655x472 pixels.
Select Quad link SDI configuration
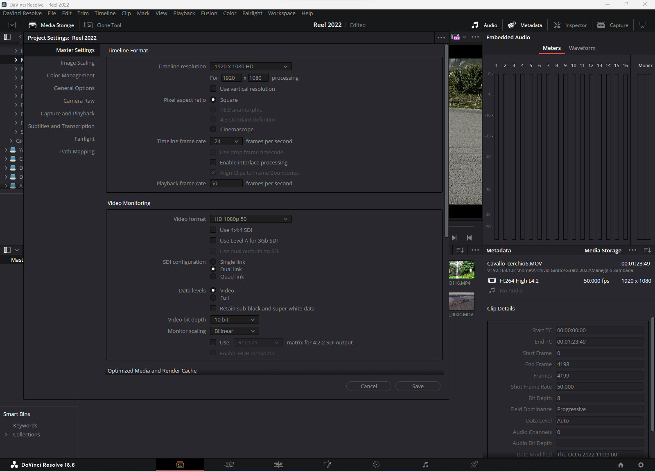213,276
